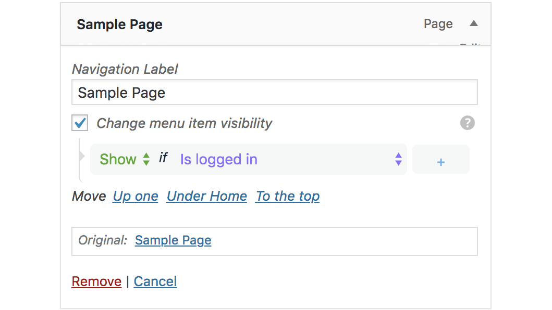
Task: Focus the Navigation Label text field
Action: click(x=274, y=93)
